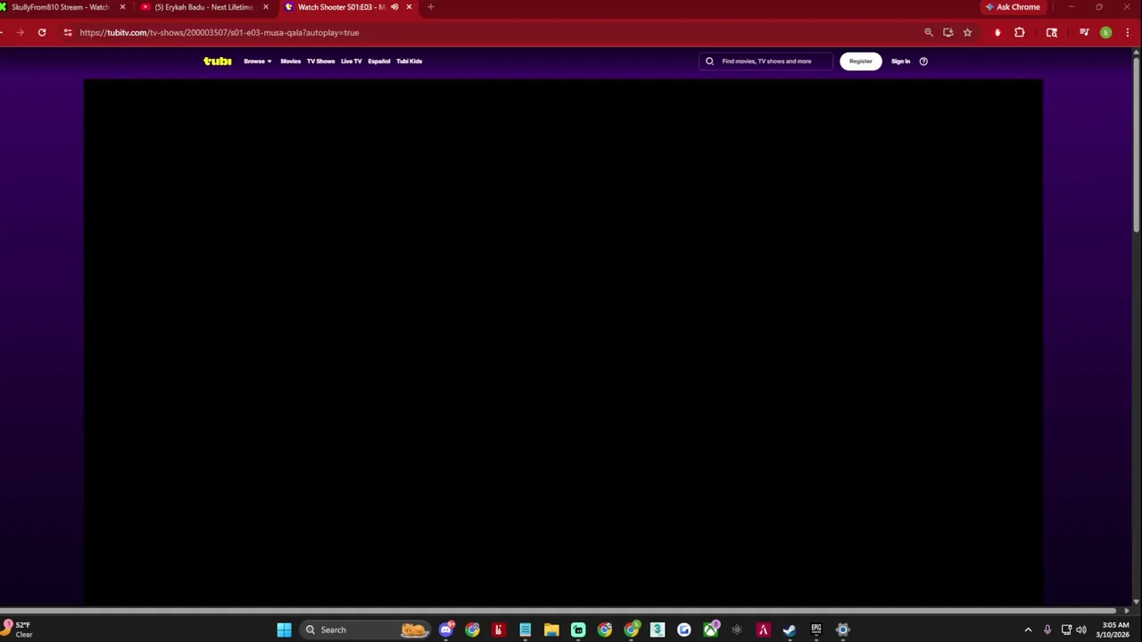The image size is (1142, 642).
Task: Open File Explorer from the taskbar
Action: 551,630
